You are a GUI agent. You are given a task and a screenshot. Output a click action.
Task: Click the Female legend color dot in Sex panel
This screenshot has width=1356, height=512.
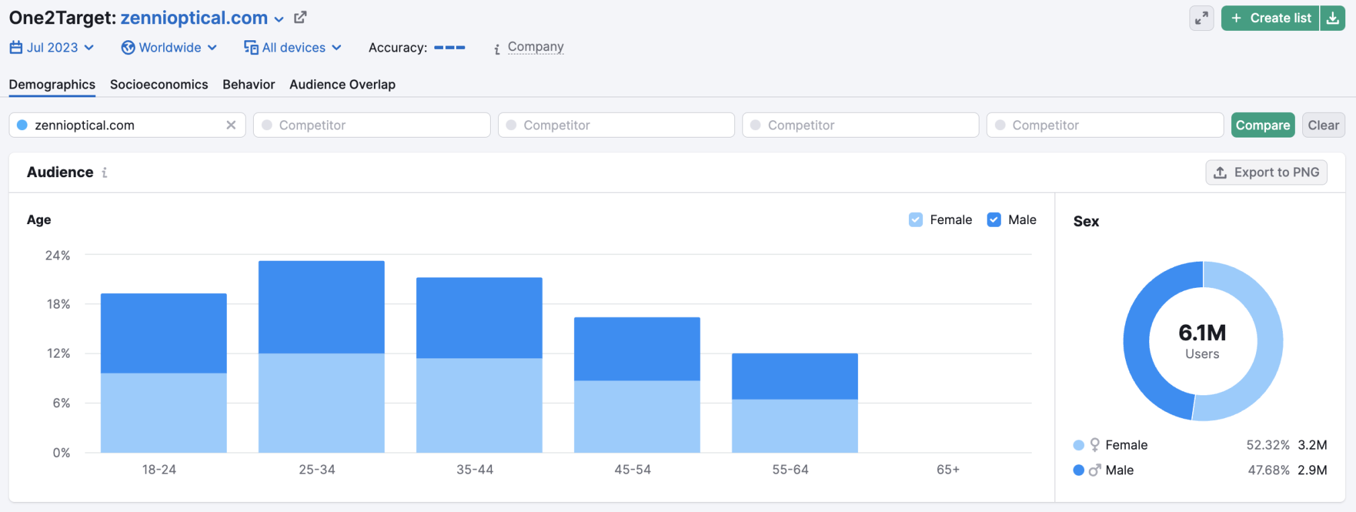coord(1079,445)
